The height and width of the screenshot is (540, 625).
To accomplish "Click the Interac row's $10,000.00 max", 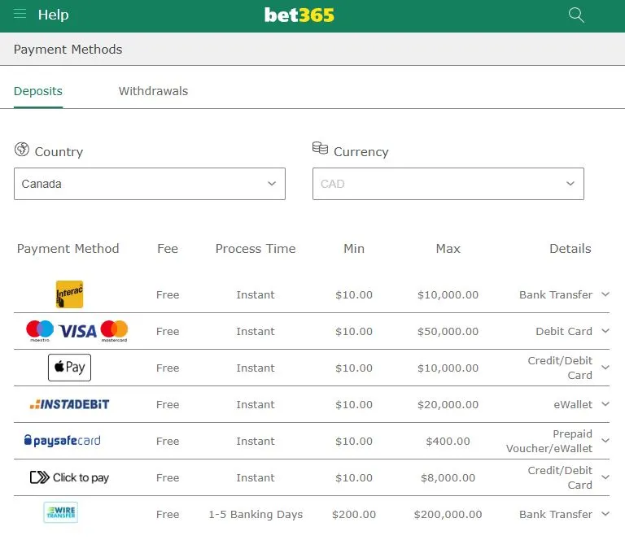I will (448, 294).
